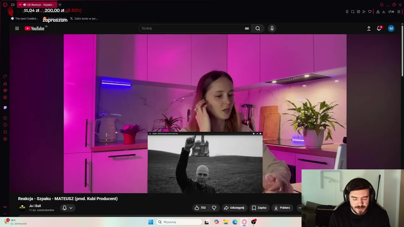Click the GX corner icon in sidebar
The width and height of the screenshot is (404, 227).
pos(5,207)
